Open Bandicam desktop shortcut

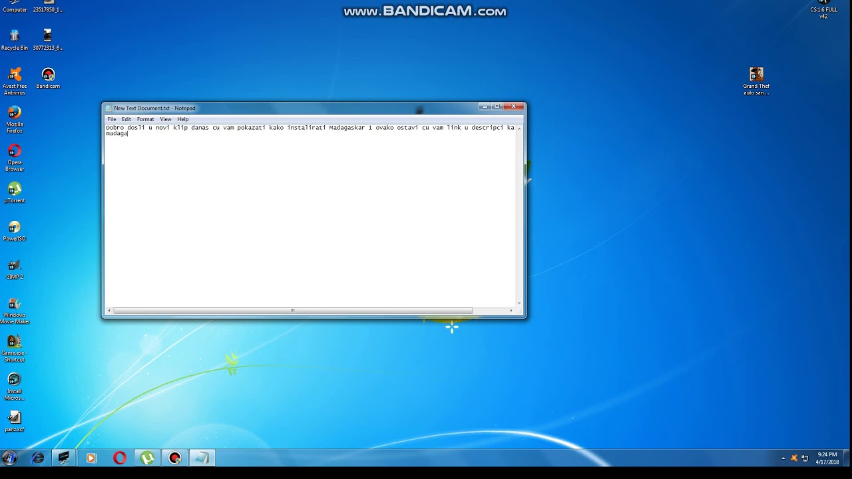coord(48,78)
